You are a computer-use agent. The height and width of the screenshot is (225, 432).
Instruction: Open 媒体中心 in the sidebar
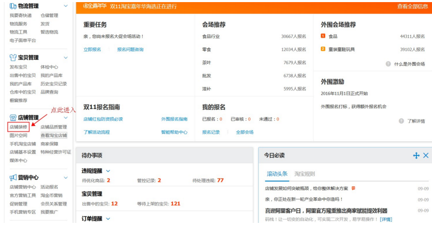[18, 160]
